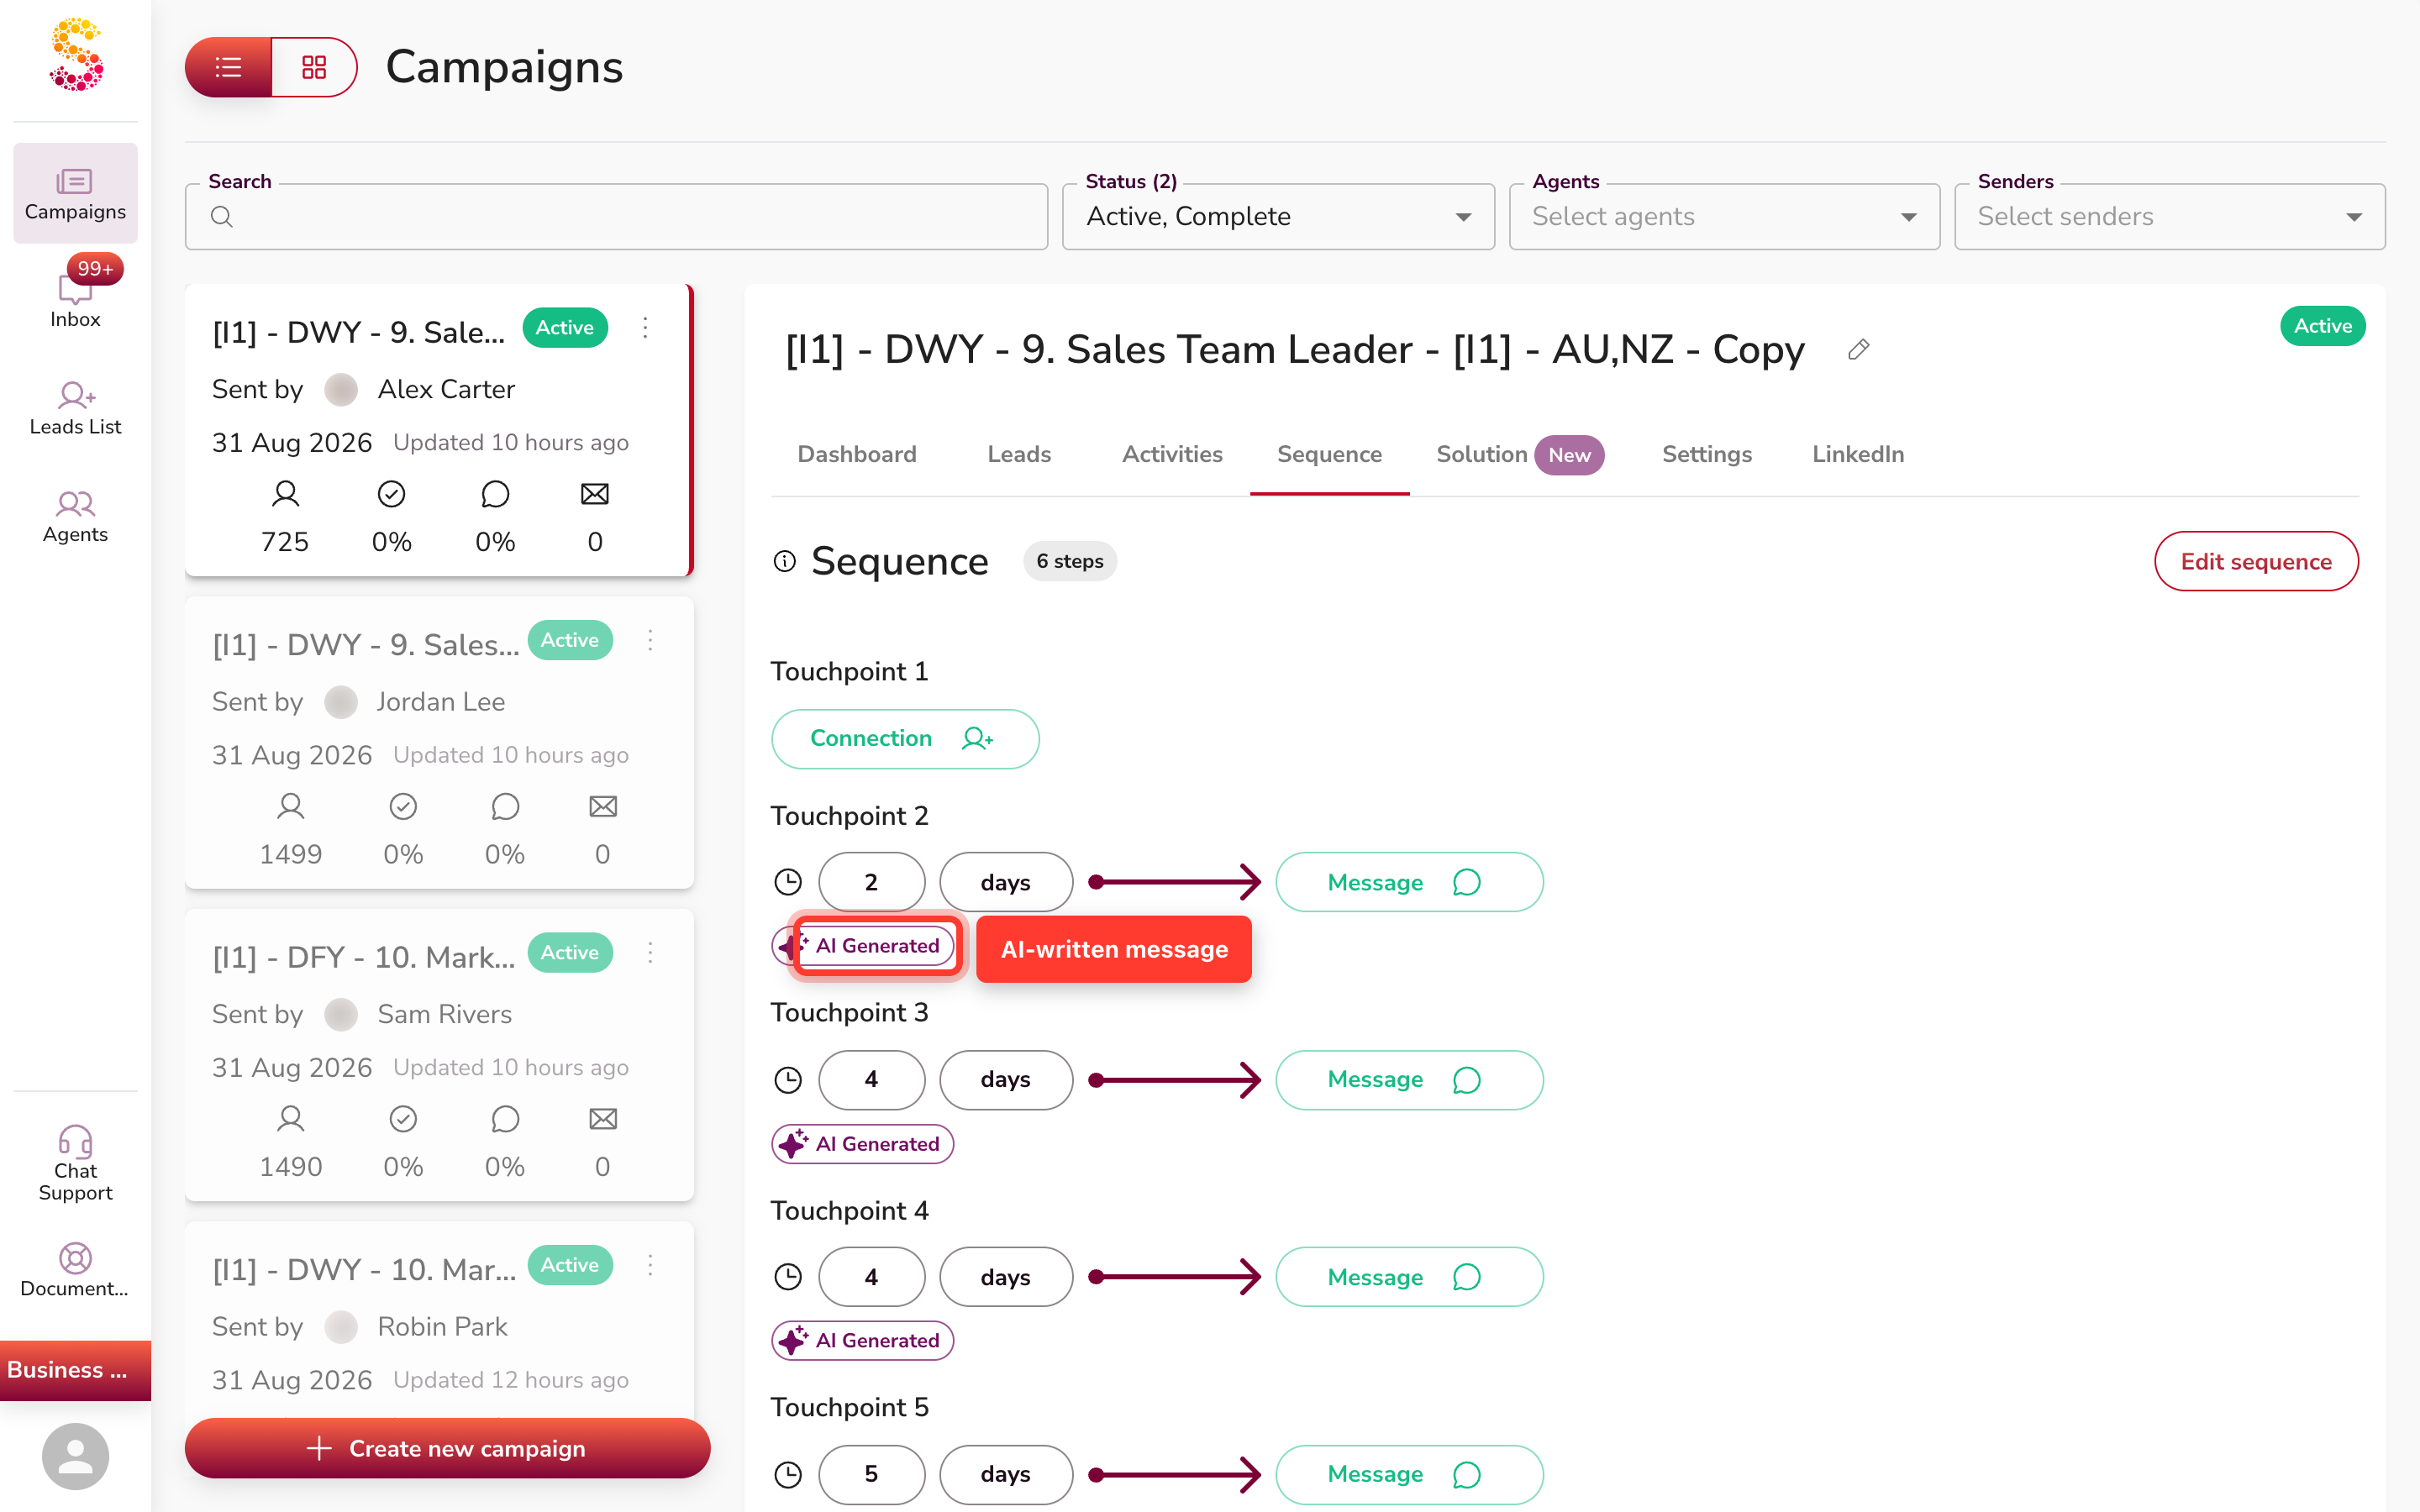Open the Settings tab
Viewport: 2420px width, 1512px height.
click(x=1706, y=454)
